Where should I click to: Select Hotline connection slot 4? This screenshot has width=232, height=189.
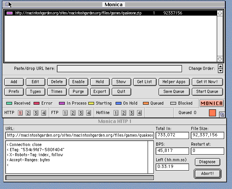click(139, 113)
